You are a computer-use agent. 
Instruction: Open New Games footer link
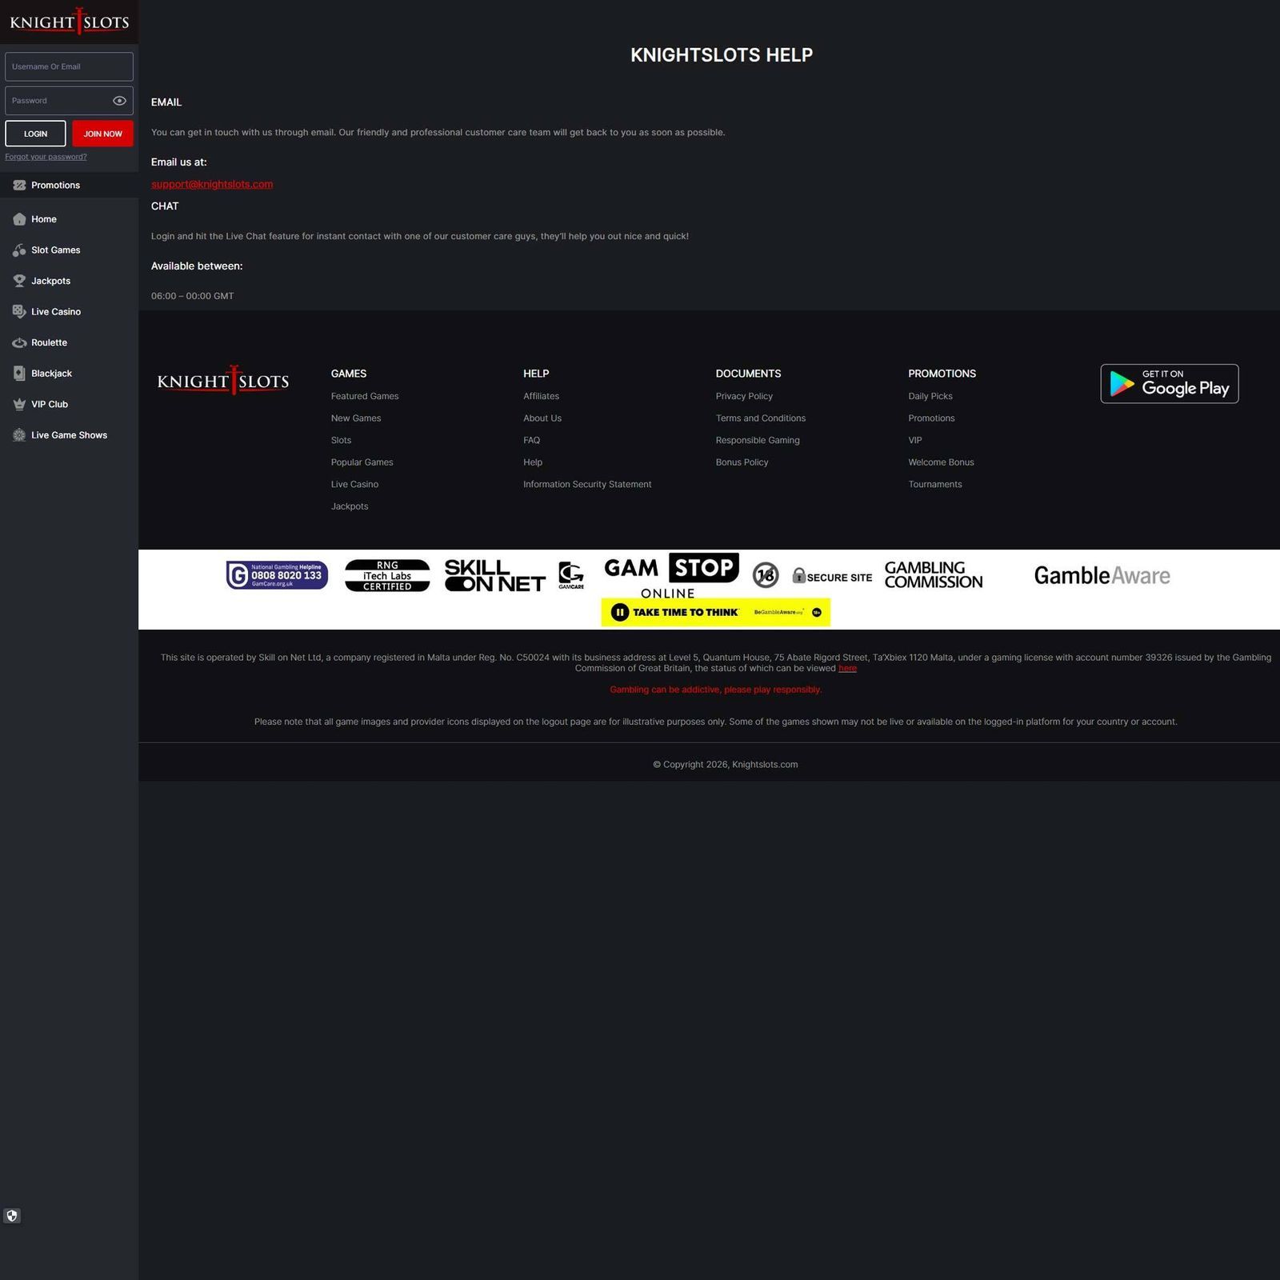(x=356, y=418)
